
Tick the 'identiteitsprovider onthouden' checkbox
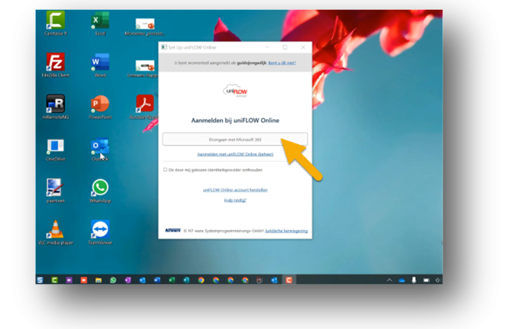tap(165, 170)
